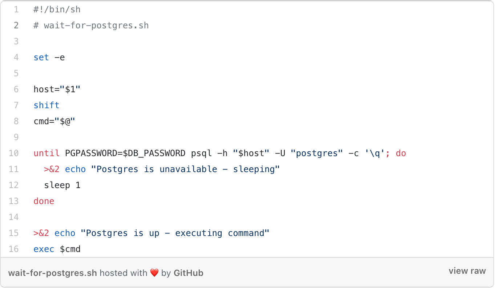The image size is (497, 289).
Task: Select line number 16
Action: pyautogui.click(x=14, y=249)
